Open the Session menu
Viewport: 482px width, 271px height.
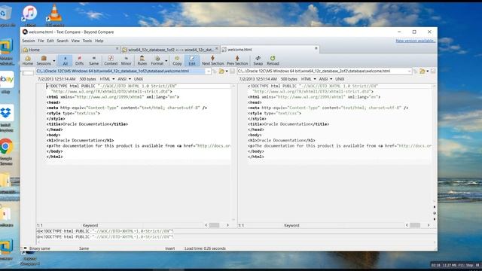[29, 41]
